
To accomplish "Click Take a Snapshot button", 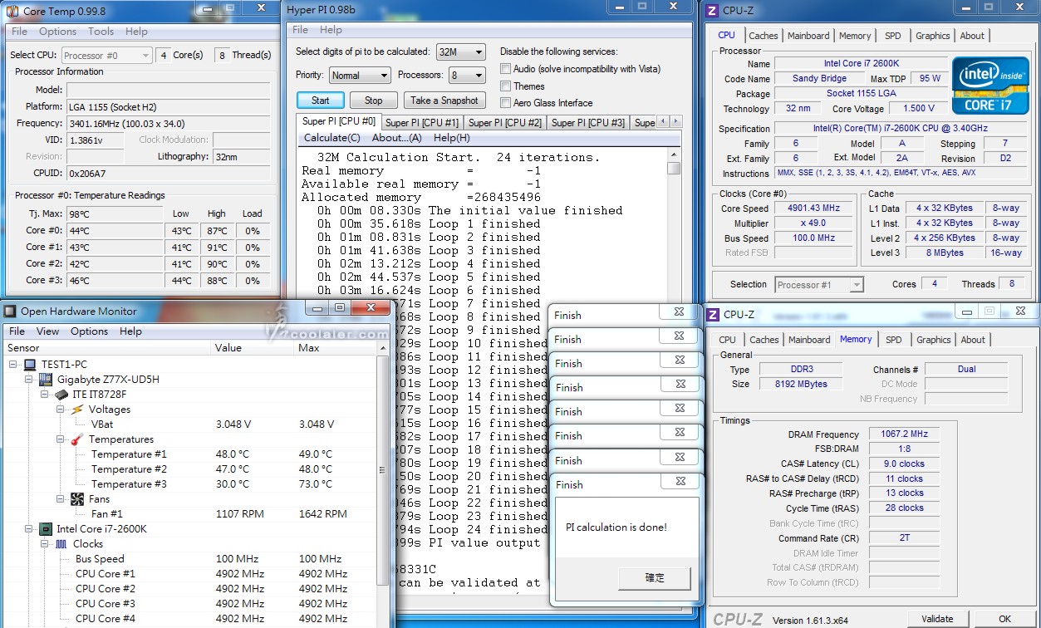I will coord(444,101).
